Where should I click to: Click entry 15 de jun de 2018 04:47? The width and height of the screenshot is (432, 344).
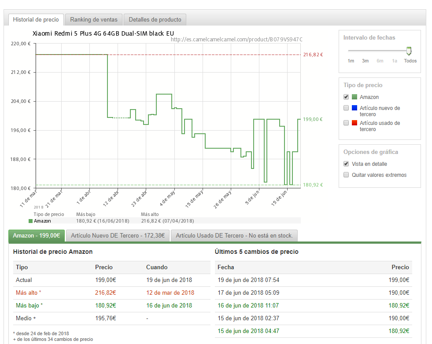coord(248,331)
